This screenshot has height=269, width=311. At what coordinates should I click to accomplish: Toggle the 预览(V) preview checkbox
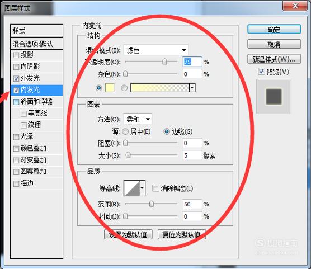(x=261, y=71)
